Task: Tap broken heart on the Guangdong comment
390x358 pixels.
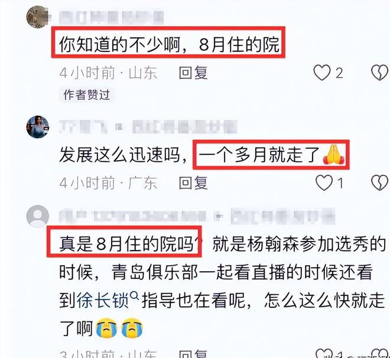Action: [x=380, y=183]
